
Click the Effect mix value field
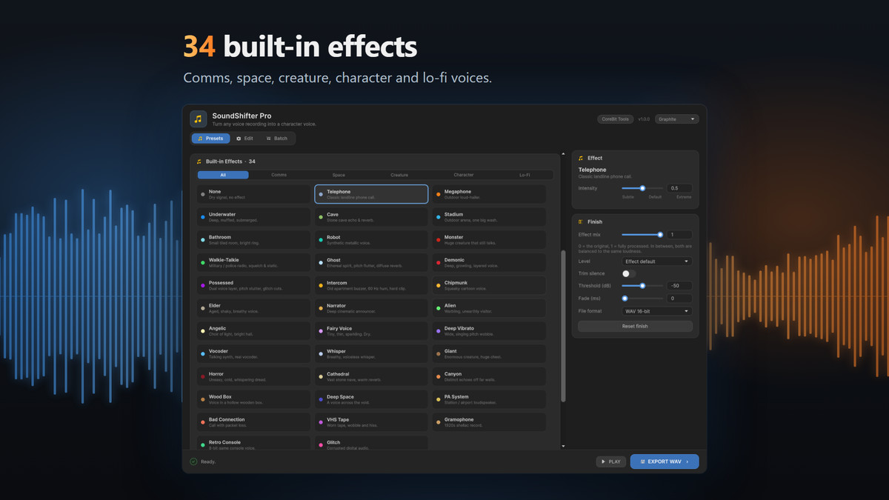(x=680, y=235)
